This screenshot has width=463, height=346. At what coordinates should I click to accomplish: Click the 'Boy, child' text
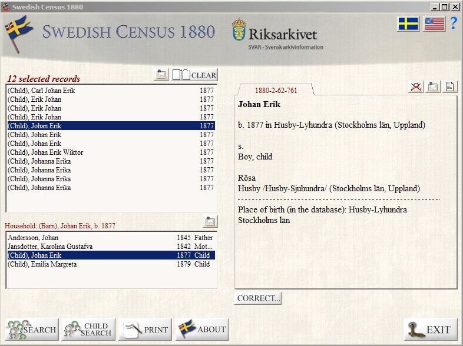pyautogui.click(x=255, y=157)
